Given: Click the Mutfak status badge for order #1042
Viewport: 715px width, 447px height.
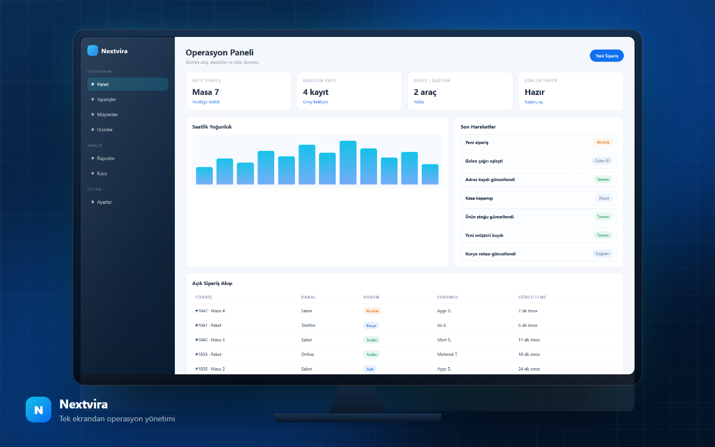Looking at the screenshot, I should [x=372, y=311].
